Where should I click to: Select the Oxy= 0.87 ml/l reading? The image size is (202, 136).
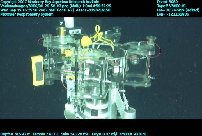tap(104, 134)
